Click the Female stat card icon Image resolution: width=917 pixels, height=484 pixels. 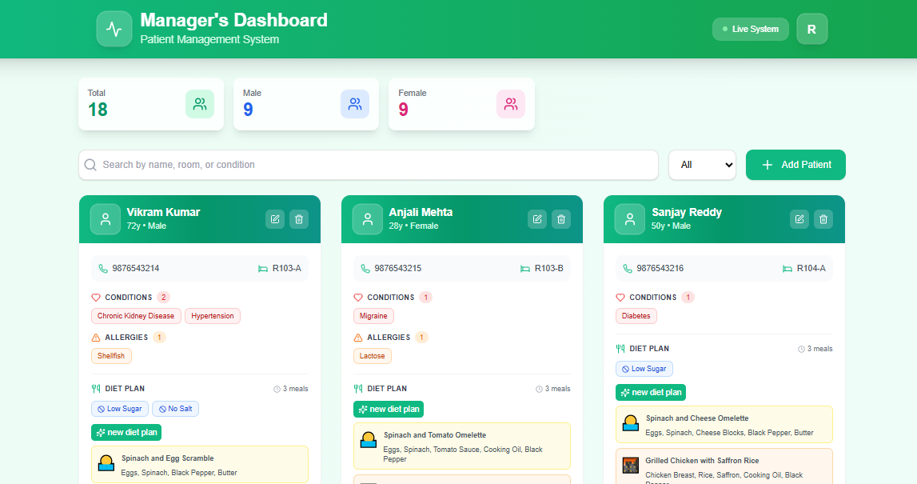point(511,104)
